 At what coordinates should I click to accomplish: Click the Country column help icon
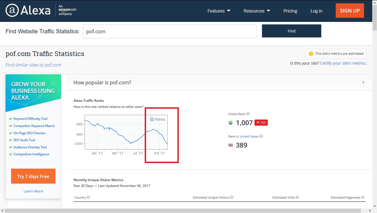[88, 197]
